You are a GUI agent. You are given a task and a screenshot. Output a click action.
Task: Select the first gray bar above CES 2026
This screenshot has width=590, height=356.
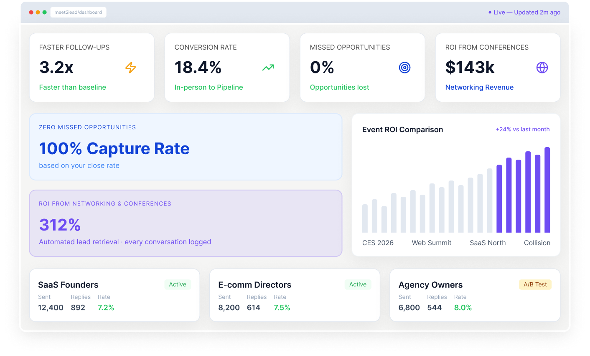point(365,218)
